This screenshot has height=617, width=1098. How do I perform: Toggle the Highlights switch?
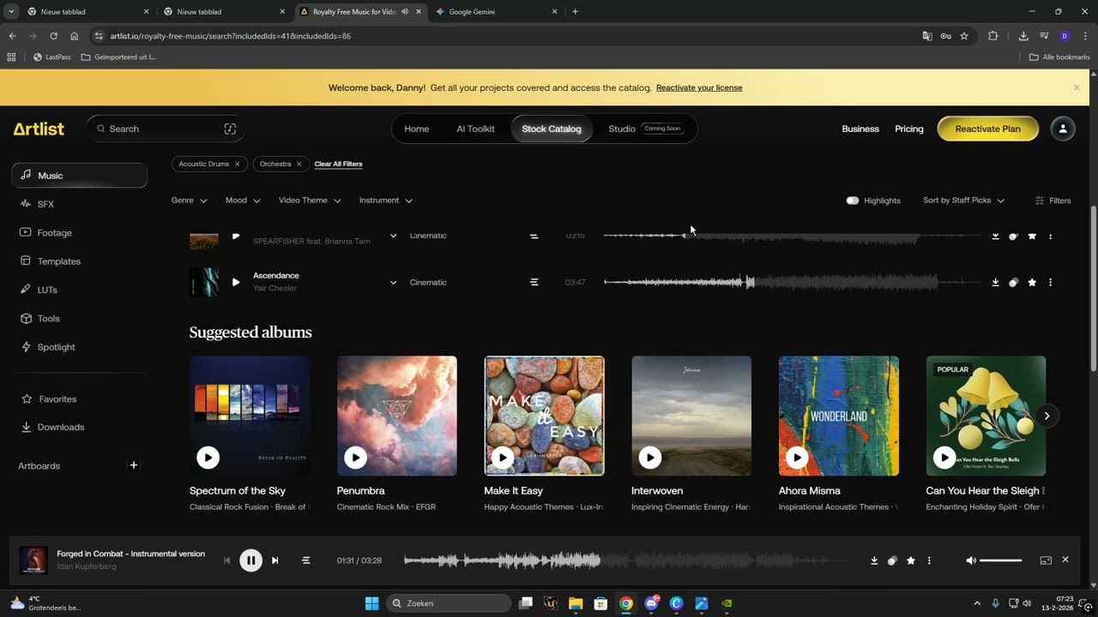(852, 201)
